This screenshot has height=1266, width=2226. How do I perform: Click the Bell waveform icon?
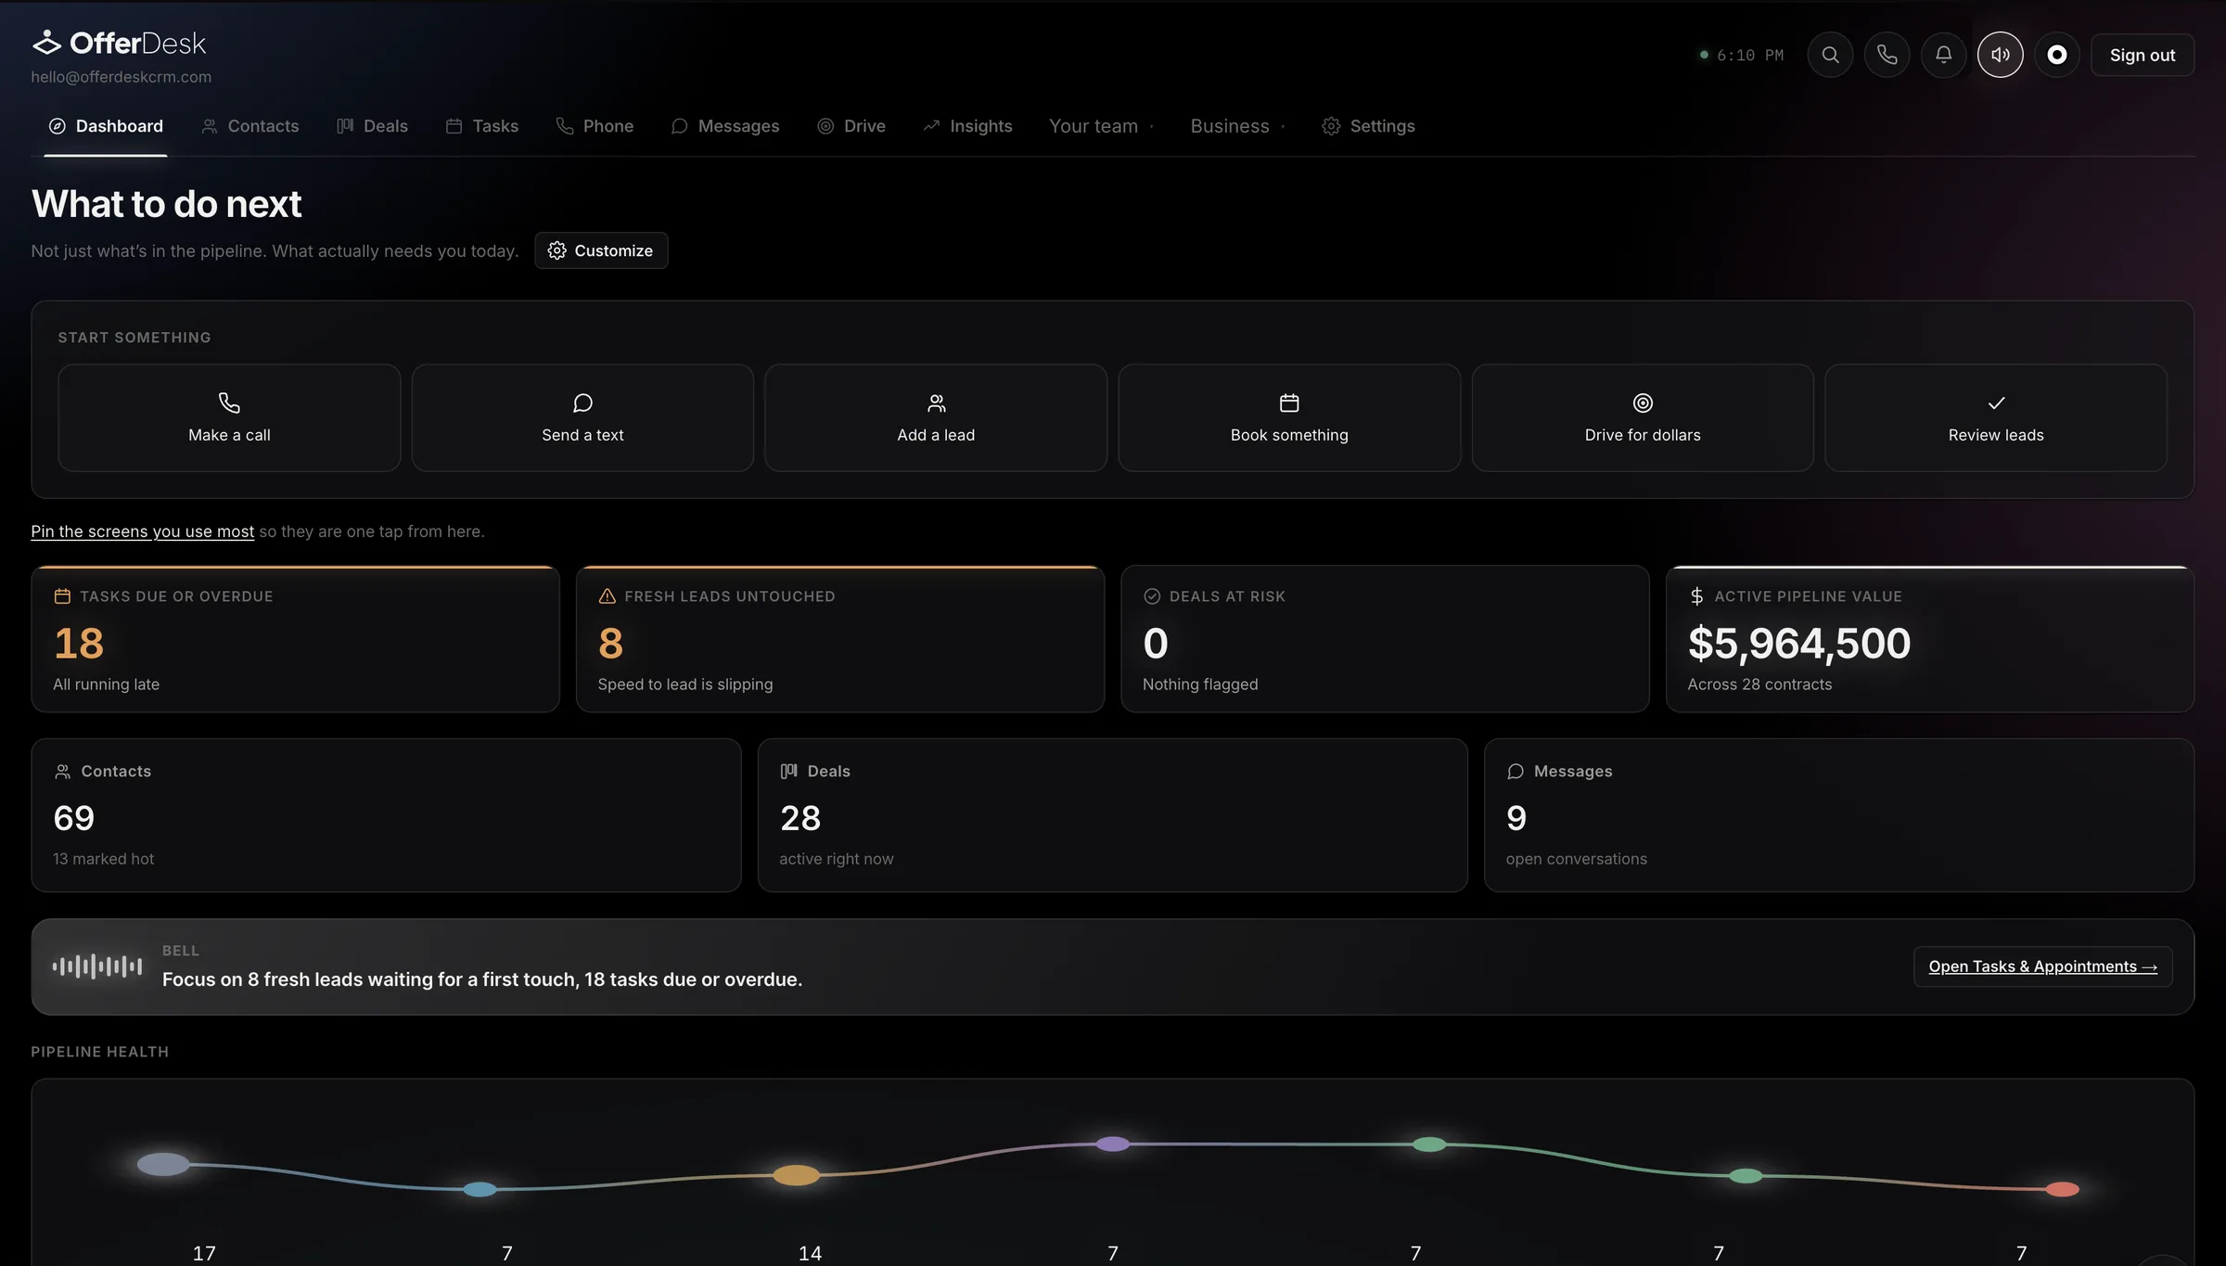pos(97,966)
